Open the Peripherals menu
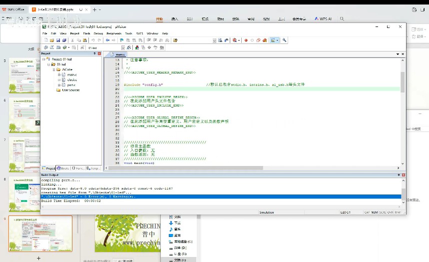Image resolution: width=429 pixels, height=262 pixels. click(x=114, y=33)
